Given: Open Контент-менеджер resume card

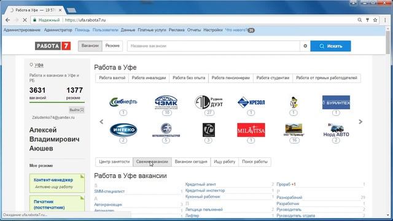Looking at the screenshot, I should (x=57, y=183).
